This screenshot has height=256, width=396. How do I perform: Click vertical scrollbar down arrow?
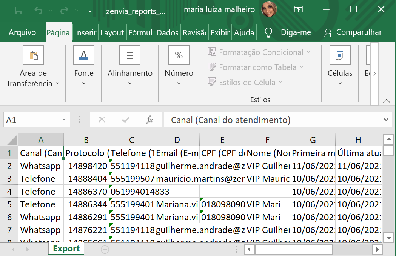click(389, 238)
